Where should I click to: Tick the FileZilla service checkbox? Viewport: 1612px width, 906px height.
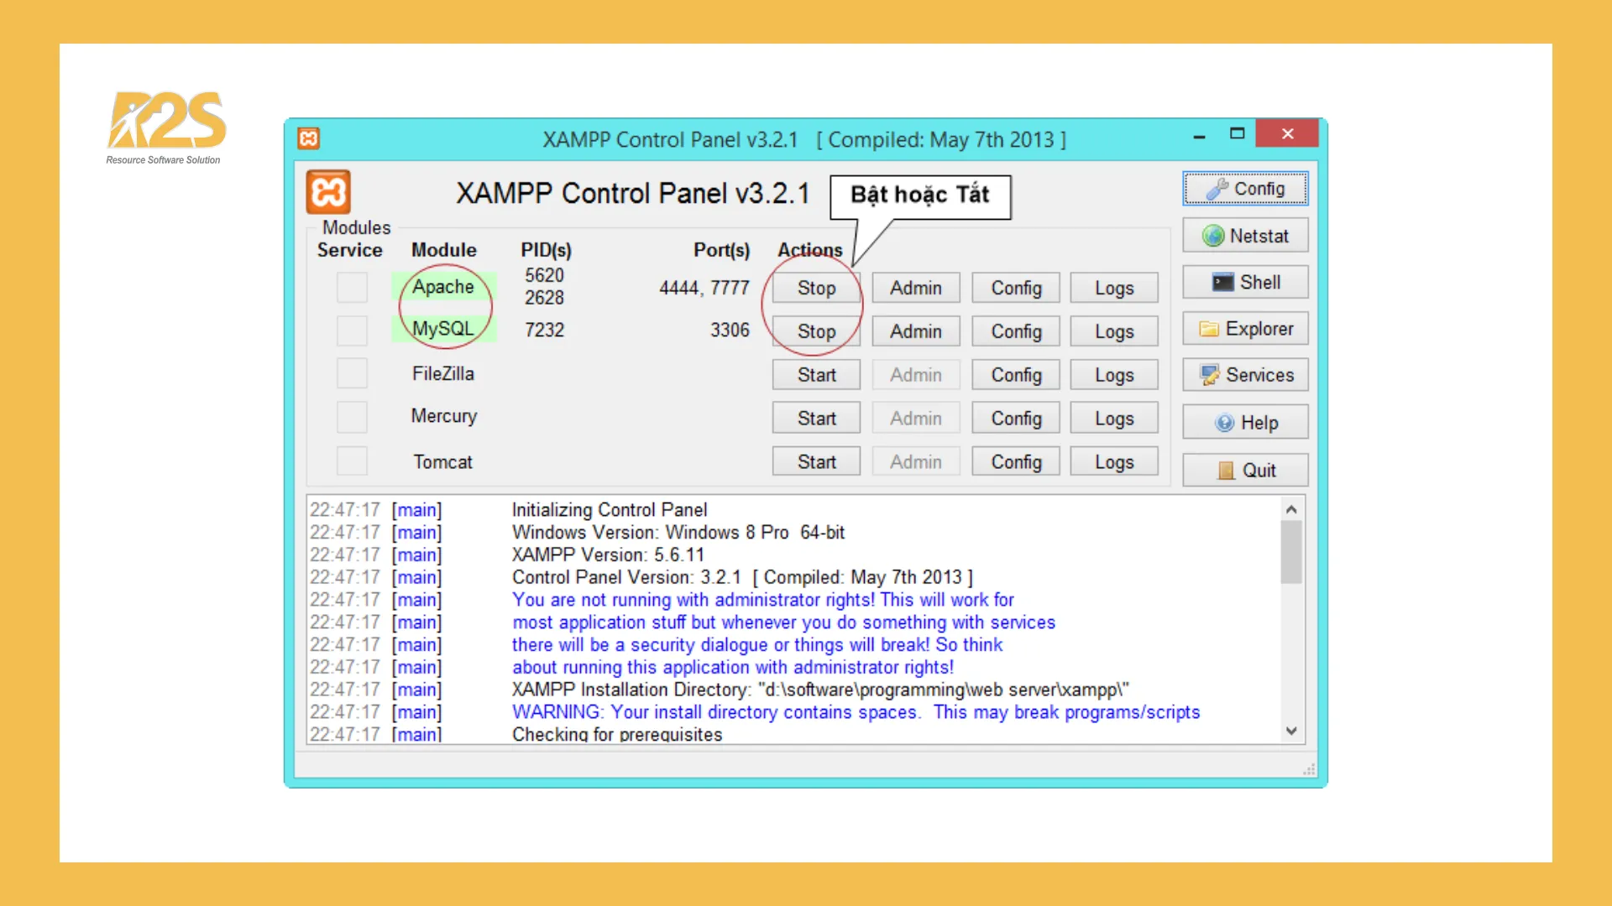352,373
